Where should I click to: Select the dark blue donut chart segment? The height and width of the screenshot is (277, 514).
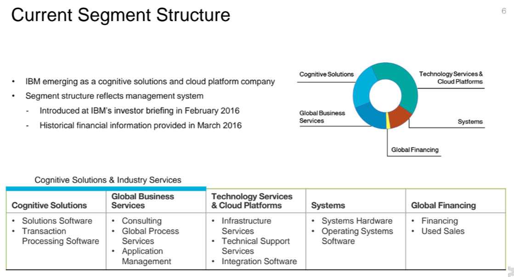coord(372,116)
